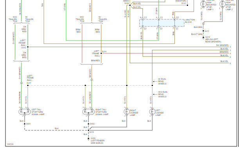The height and width of the screenshot is (148, 239).
Task: Click the G312 ground label
Action: [208, 37]
